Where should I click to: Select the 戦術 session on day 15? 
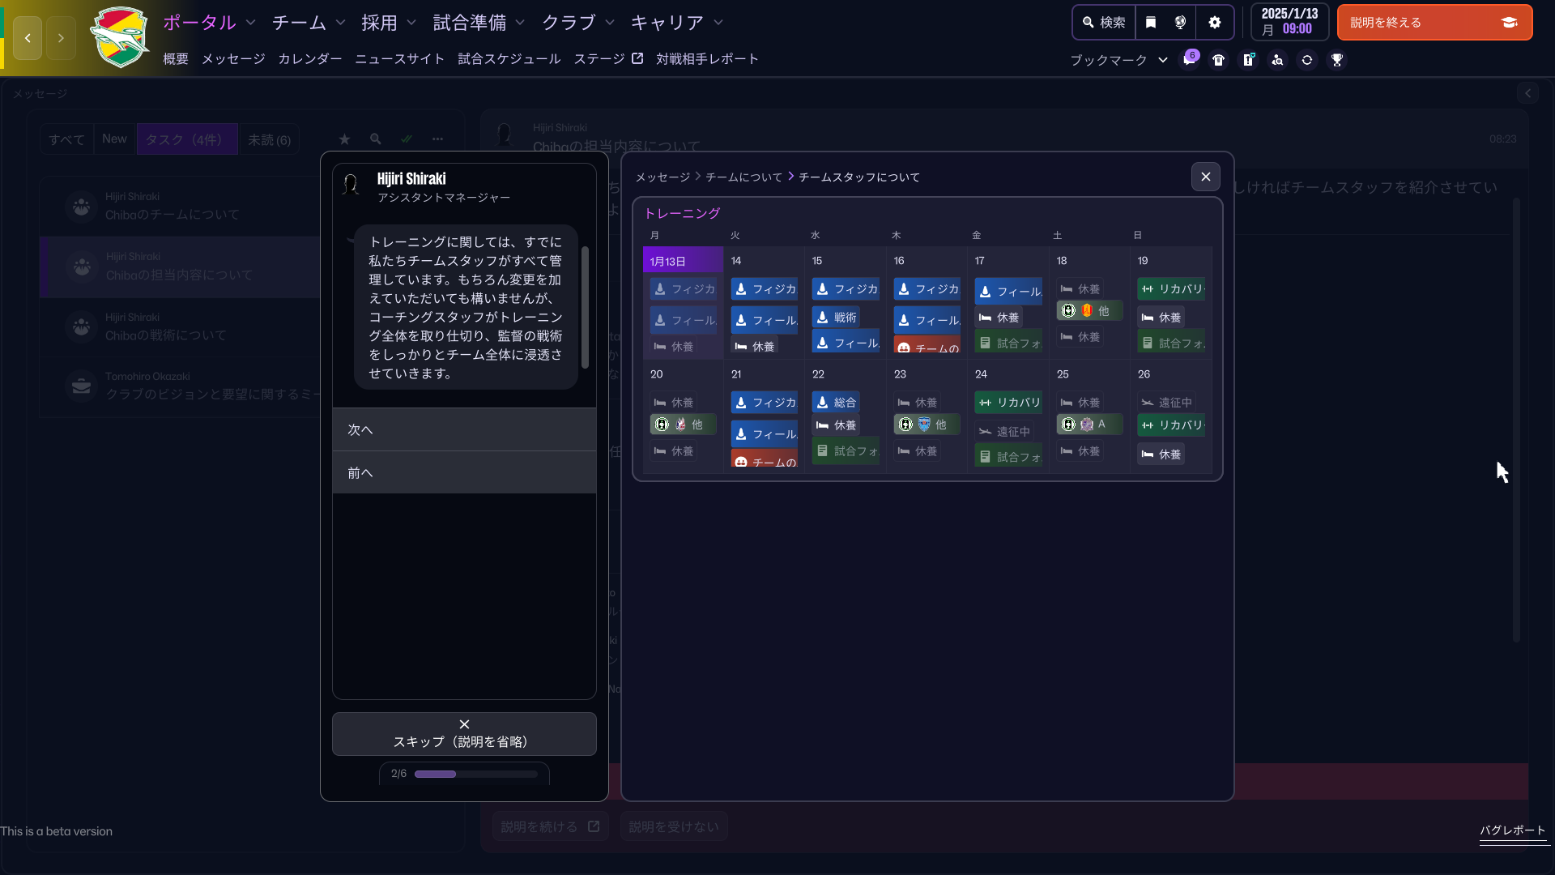[x=836, y=318]
